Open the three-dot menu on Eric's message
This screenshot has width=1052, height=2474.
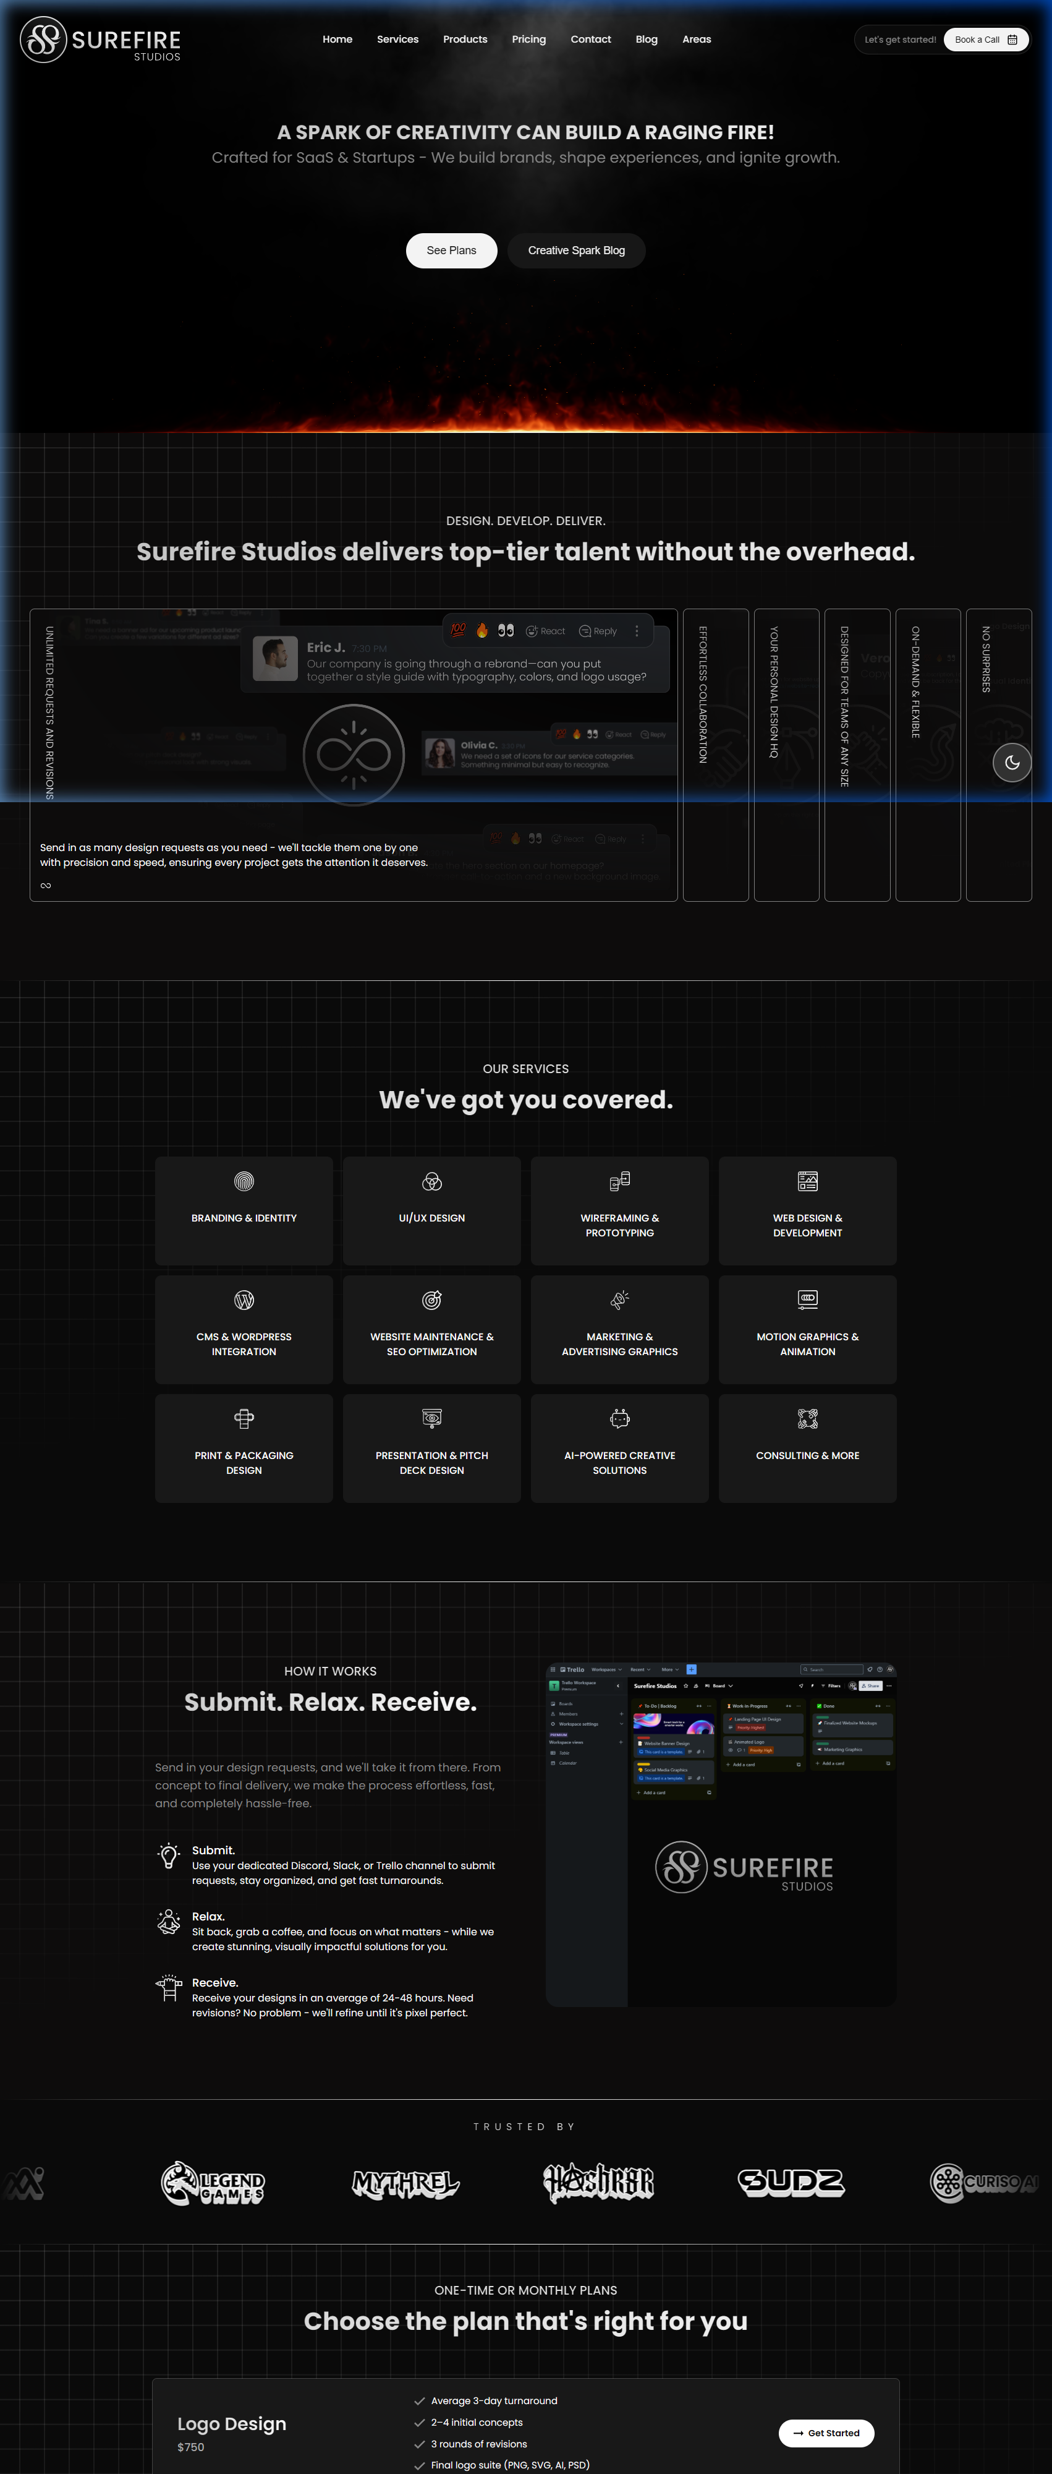tap(637, 631)
